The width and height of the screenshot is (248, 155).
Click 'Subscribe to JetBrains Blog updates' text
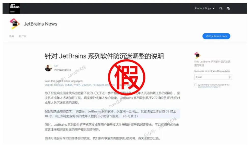pyautogui.click(x=212, y=71)
